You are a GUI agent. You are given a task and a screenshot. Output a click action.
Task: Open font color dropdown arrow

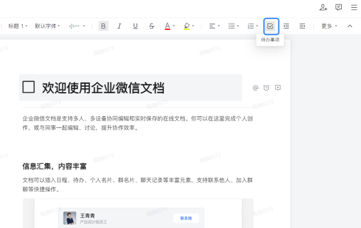coord(174,26)
